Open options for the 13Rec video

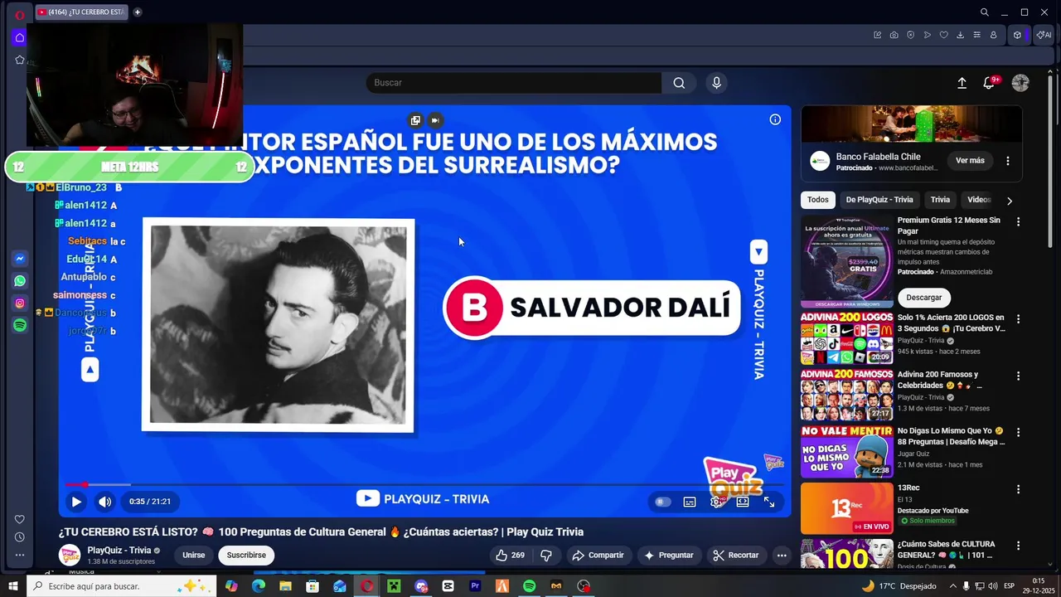coord(1019,488)
